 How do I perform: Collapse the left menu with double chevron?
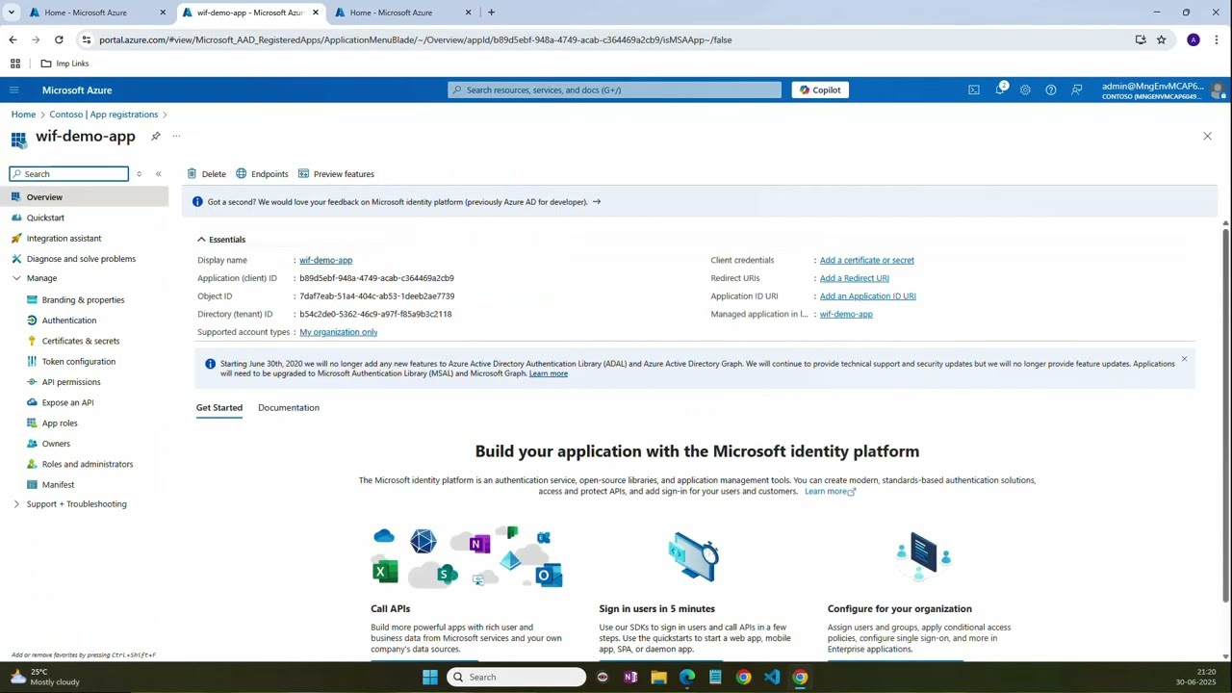(x=159, y=174)
